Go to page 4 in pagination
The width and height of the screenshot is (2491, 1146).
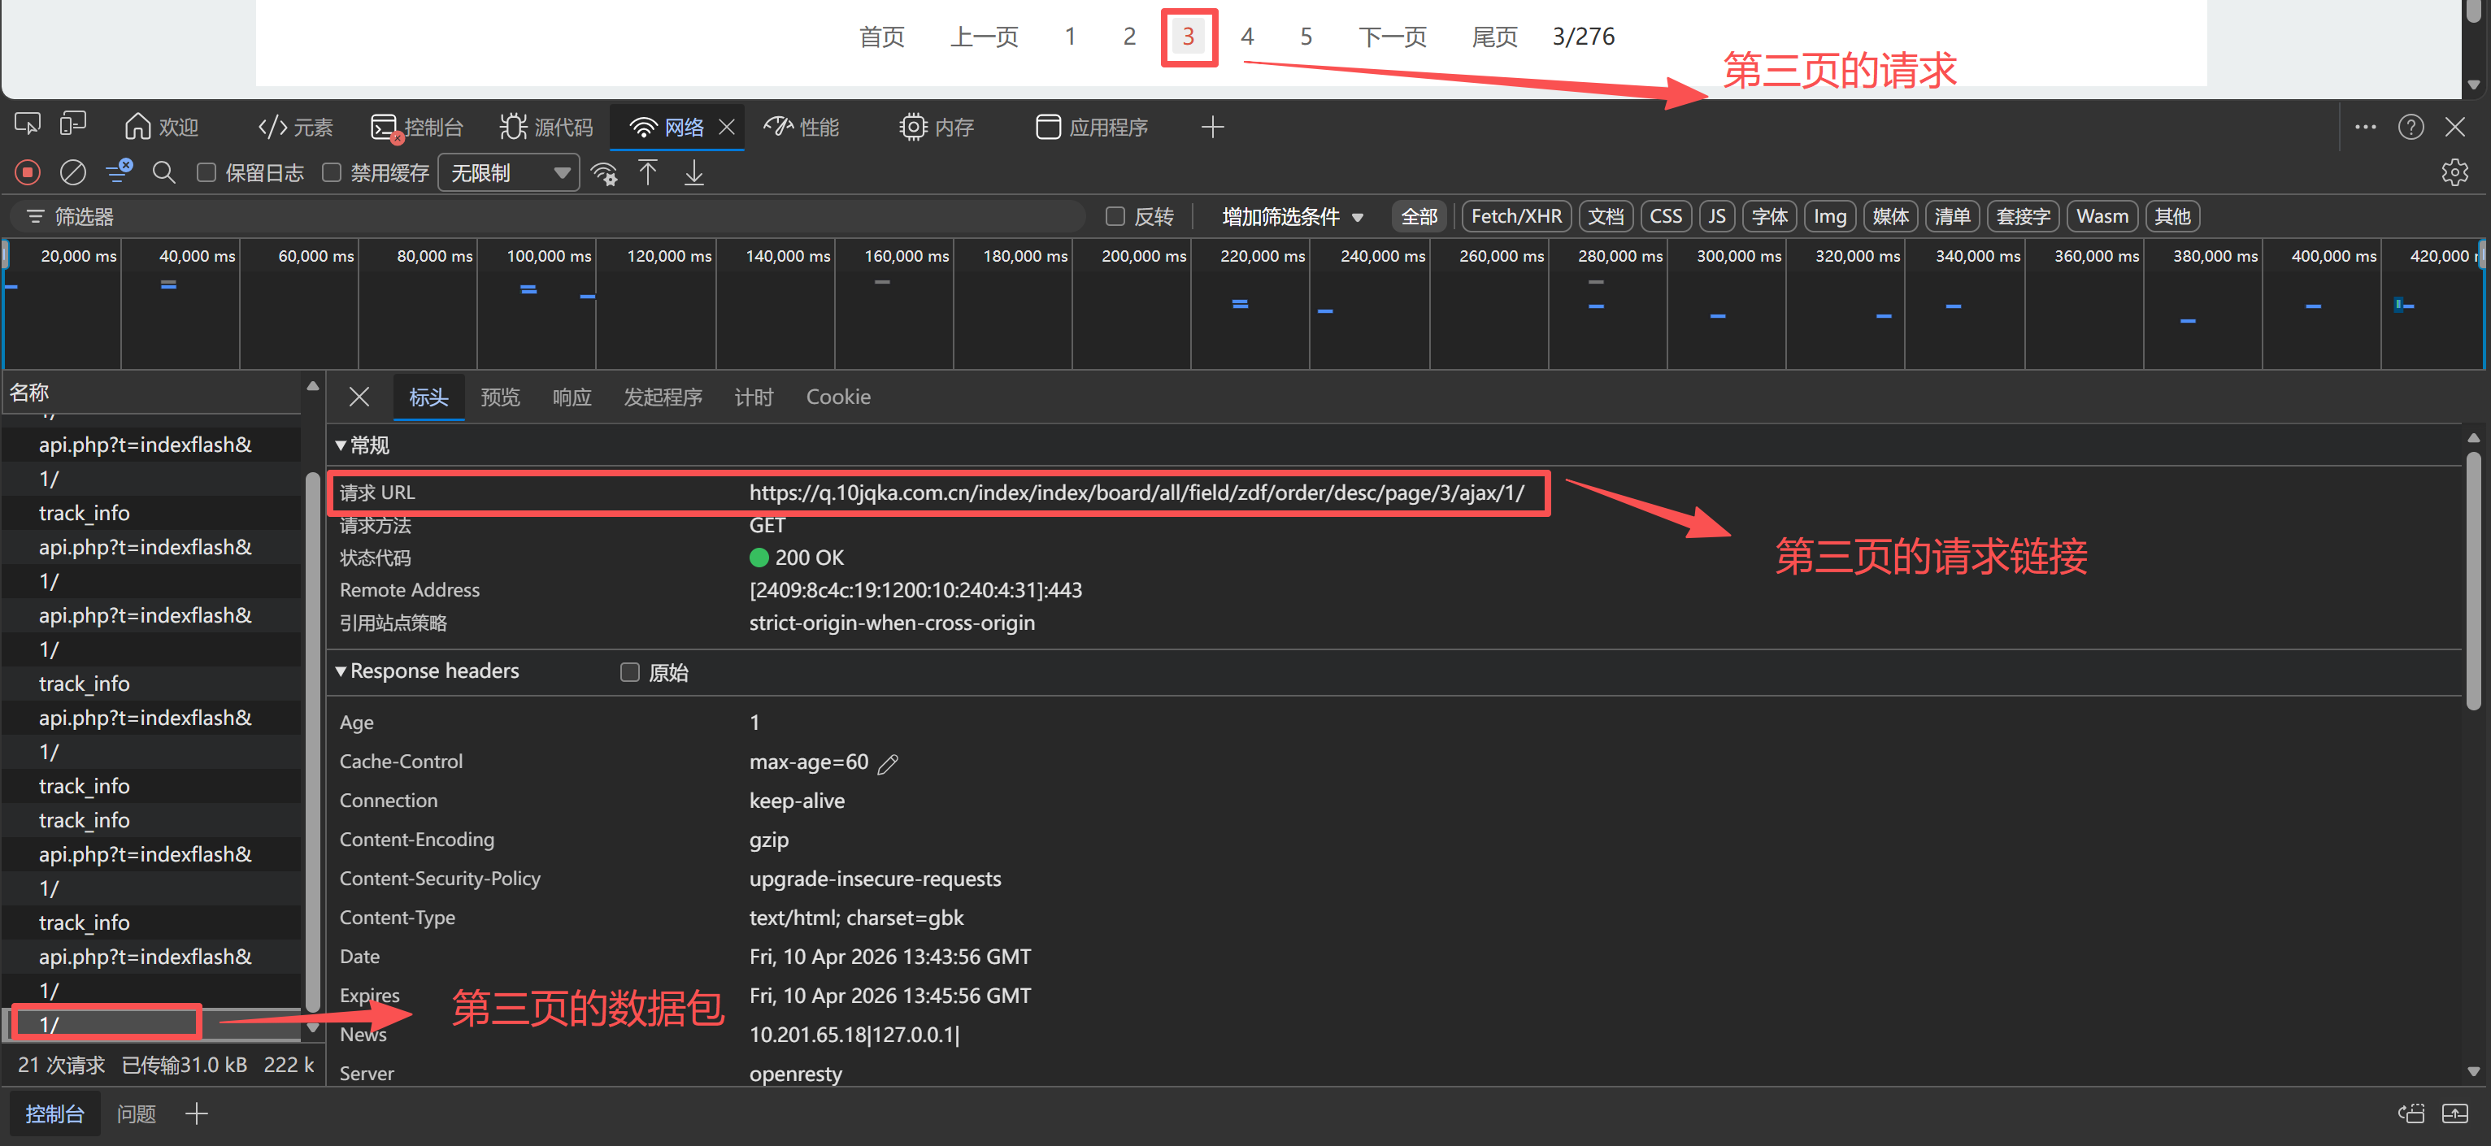click(x=1246, y=37)
